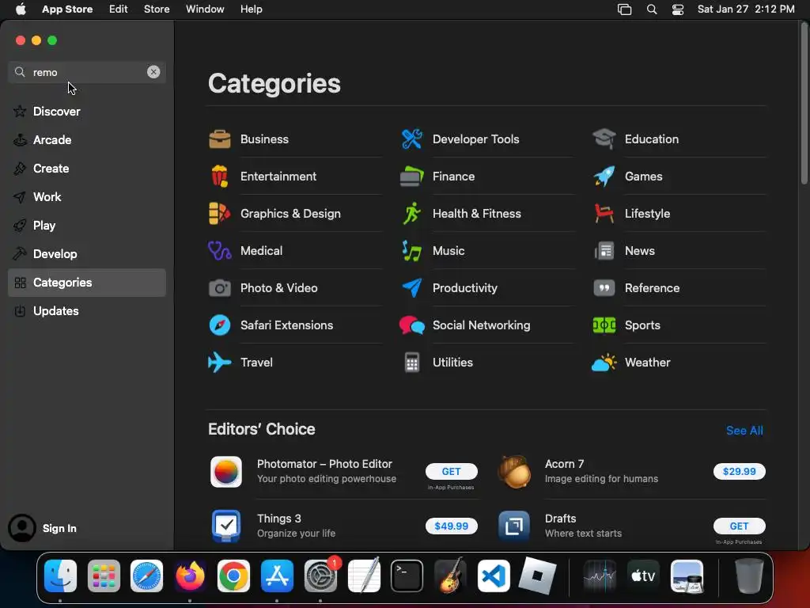Open the Medical stethoscope icon
810x608 pixels.
(220, 251)
